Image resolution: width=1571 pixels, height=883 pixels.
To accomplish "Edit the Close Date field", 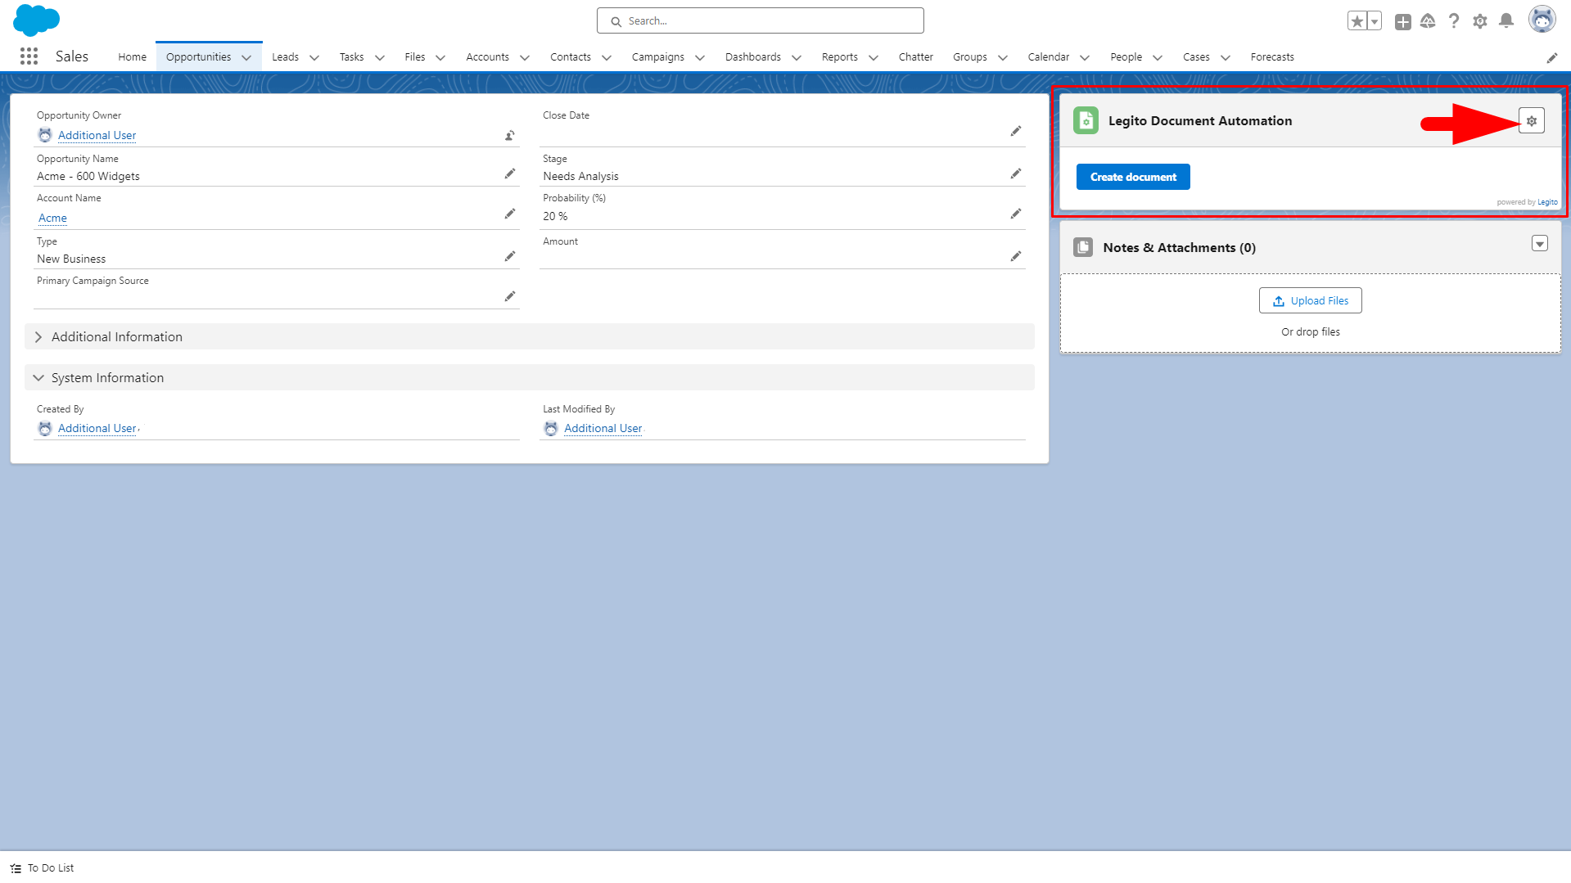I will (1016, 131).
